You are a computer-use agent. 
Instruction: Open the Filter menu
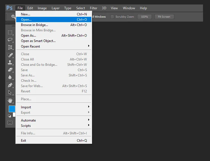[x=94, y=8]
